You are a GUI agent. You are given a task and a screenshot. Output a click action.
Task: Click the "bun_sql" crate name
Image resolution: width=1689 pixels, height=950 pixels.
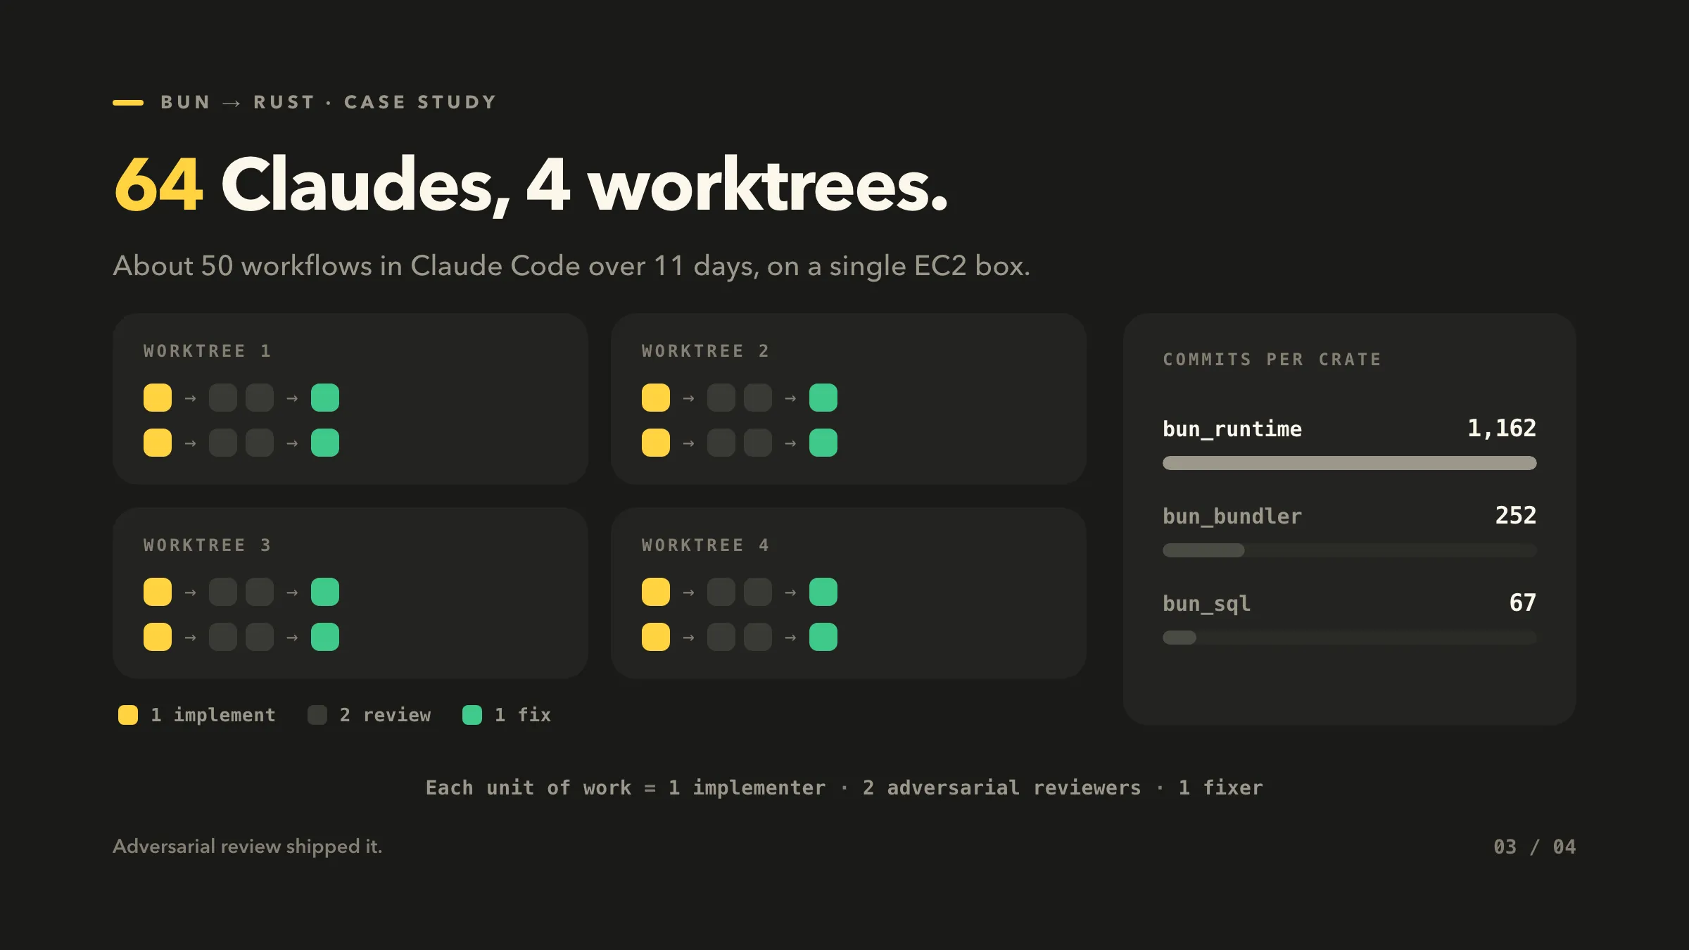pos(1207,604)
